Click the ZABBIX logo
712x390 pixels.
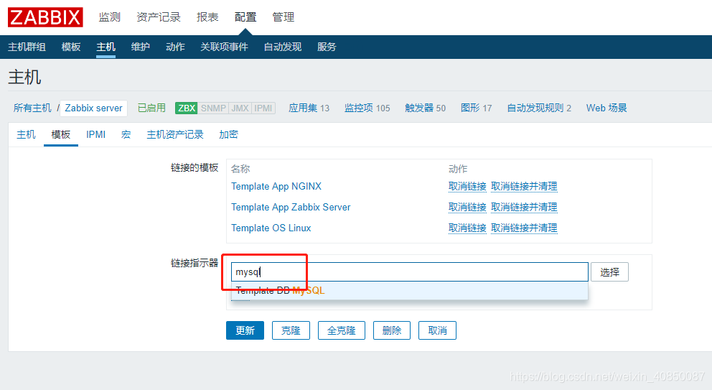[45, 17]
